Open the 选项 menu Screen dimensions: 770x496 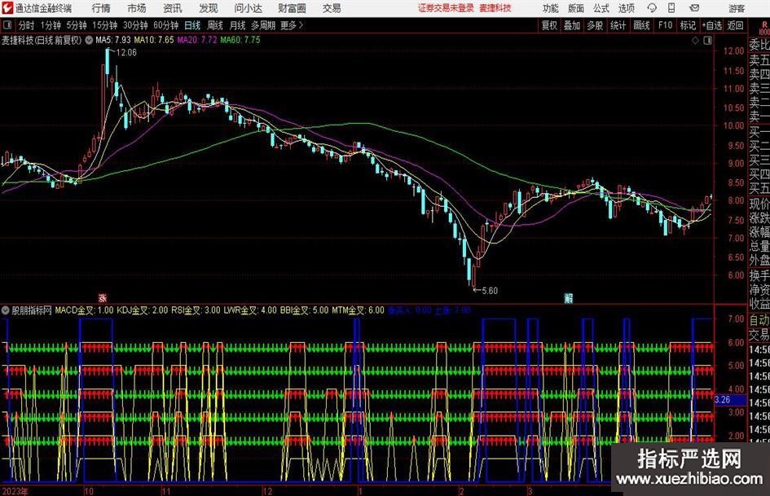click(x=626, y=8)
